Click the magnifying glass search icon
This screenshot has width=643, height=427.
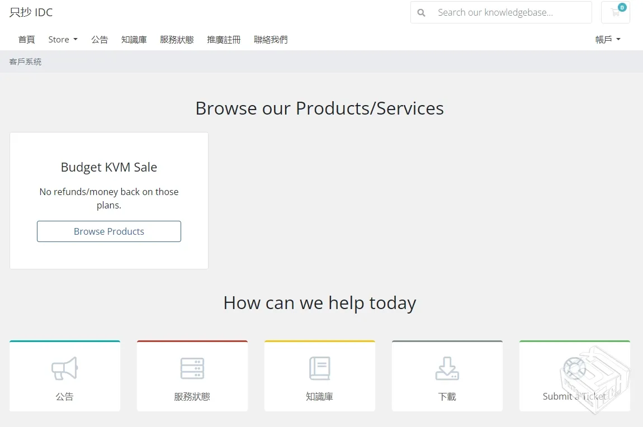click(x=421, y=12)
